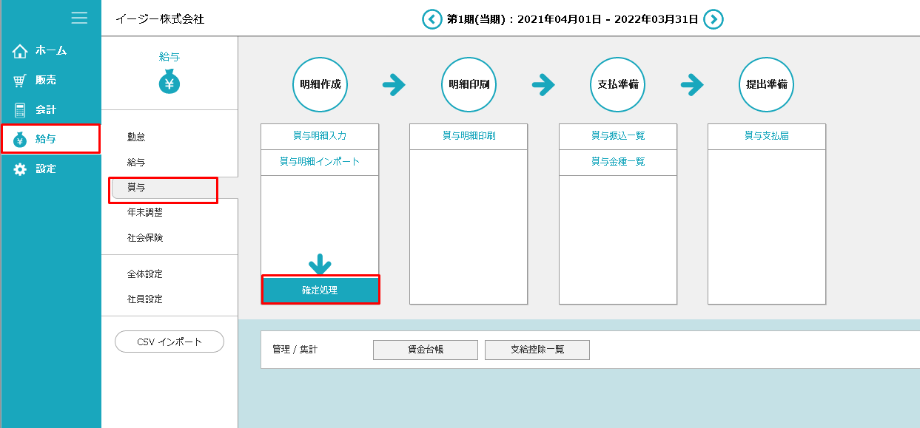Open 賞与振込一覧 link
Image resolution: width=920 pixels, height=428 pixels.
tap(618, 136)
